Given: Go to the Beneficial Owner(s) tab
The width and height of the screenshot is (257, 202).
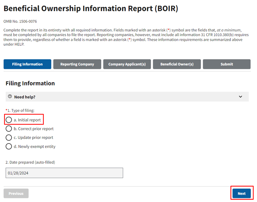Looking at the screenshot, I should (176, 64).
